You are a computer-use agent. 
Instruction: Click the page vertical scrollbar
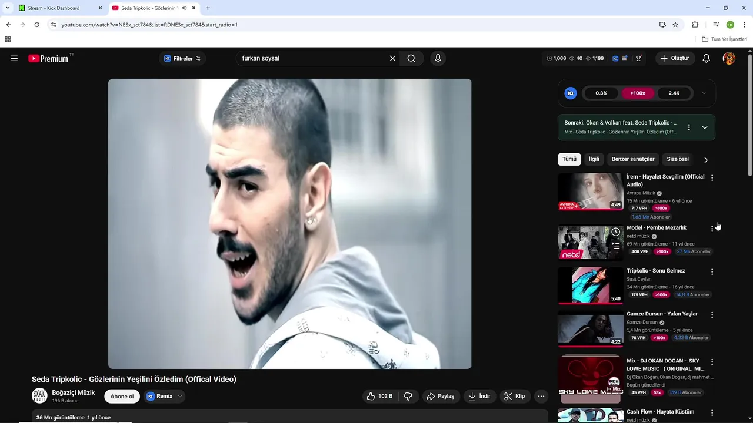coord(749,115)
